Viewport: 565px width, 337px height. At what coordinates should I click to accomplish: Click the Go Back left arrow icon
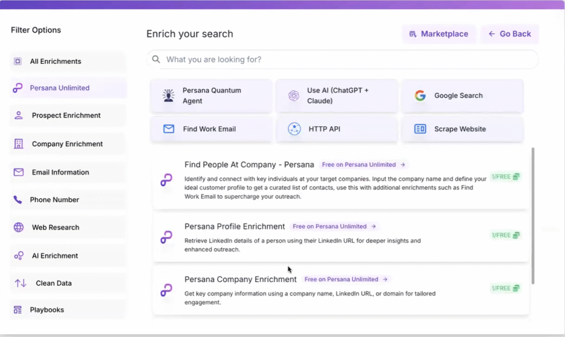[492, 34]
